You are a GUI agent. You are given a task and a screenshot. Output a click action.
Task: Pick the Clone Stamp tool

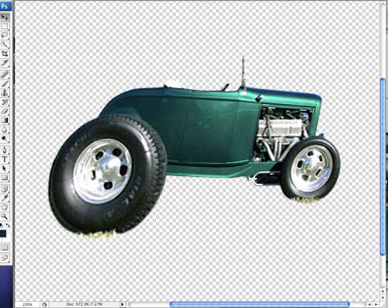point(5,92)
